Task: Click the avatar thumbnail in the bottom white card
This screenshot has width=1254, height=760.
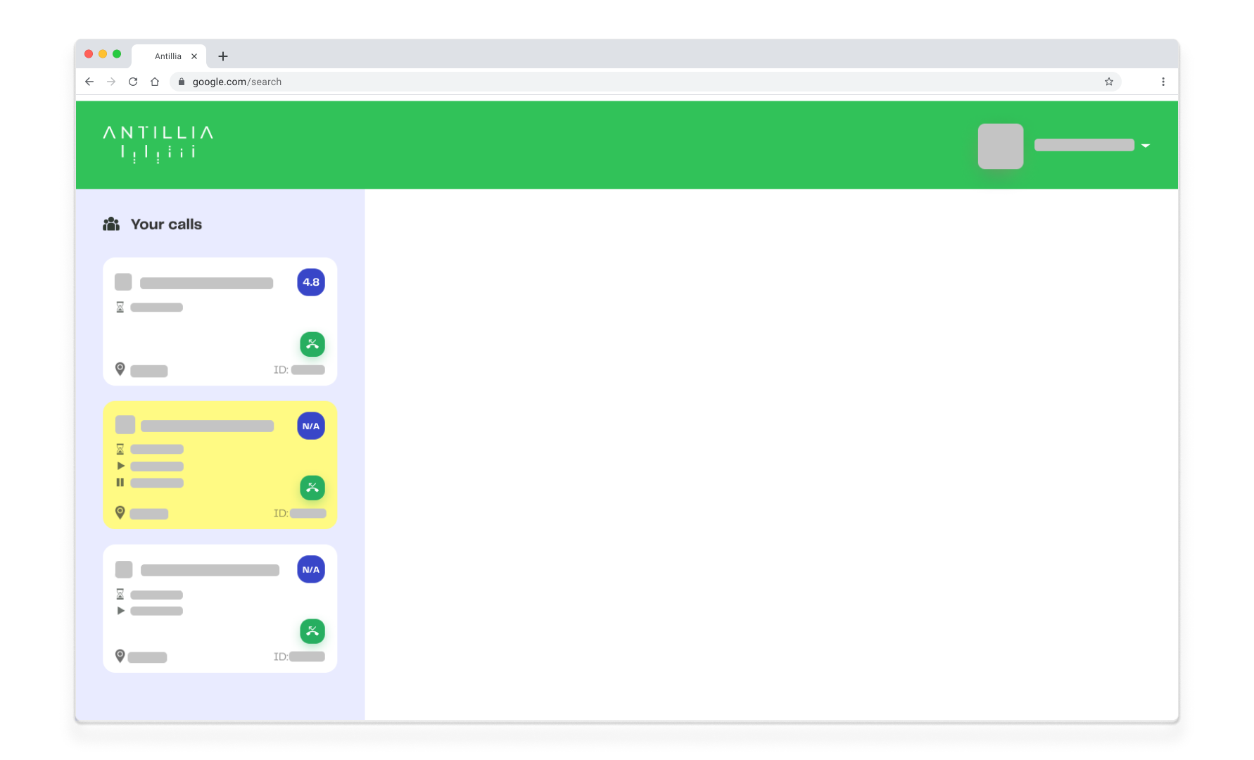Action: (x=124, y=569)
